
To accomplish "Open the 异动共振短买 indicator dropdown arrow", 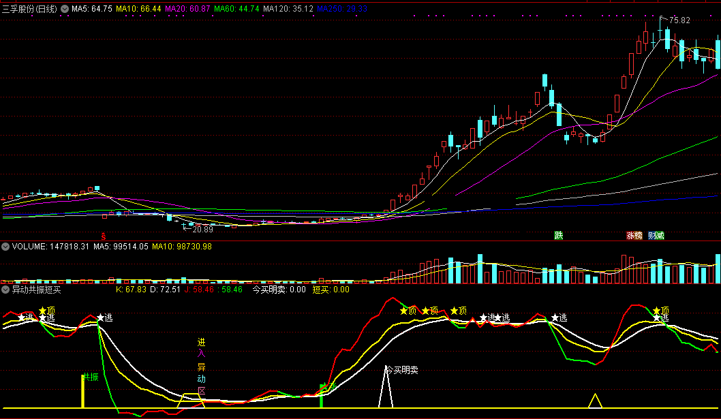I will pos(5,290).
